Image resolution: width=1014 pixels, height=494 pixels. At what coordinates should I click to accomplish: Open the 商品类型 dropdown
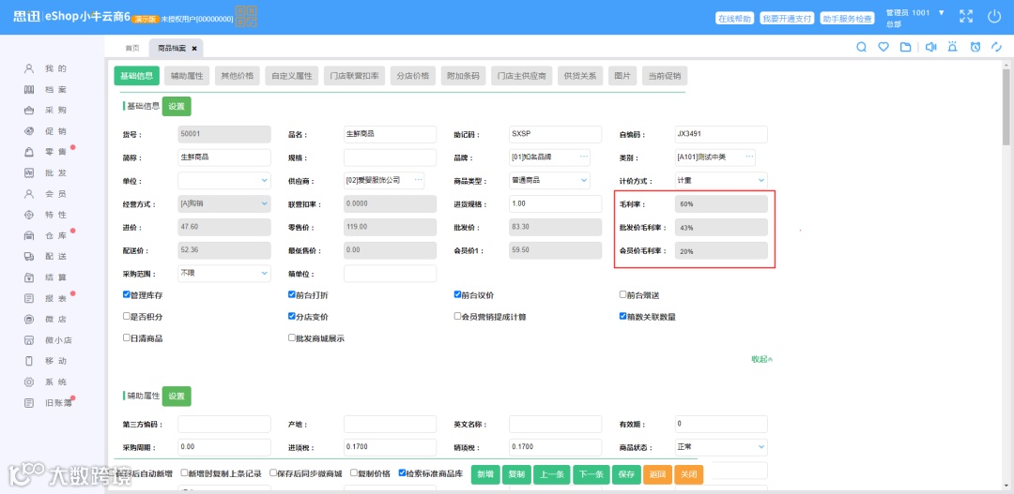click(x=549, y=181)
